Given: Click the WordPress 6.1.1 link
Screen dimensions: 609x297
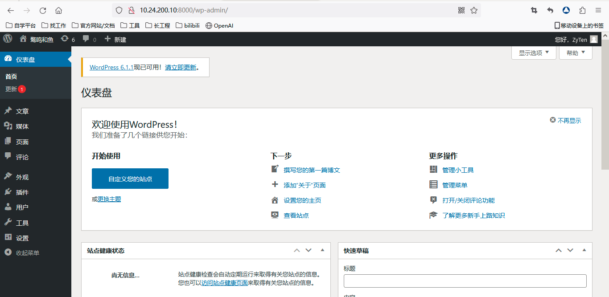Looking at the screenshot, I should click(x=111, y=67).
